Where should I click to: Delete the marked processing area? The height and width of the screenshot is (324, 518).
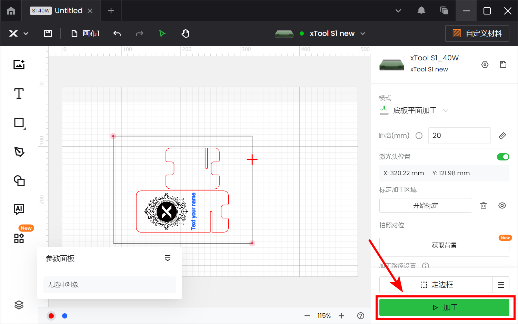pos(484,205)
